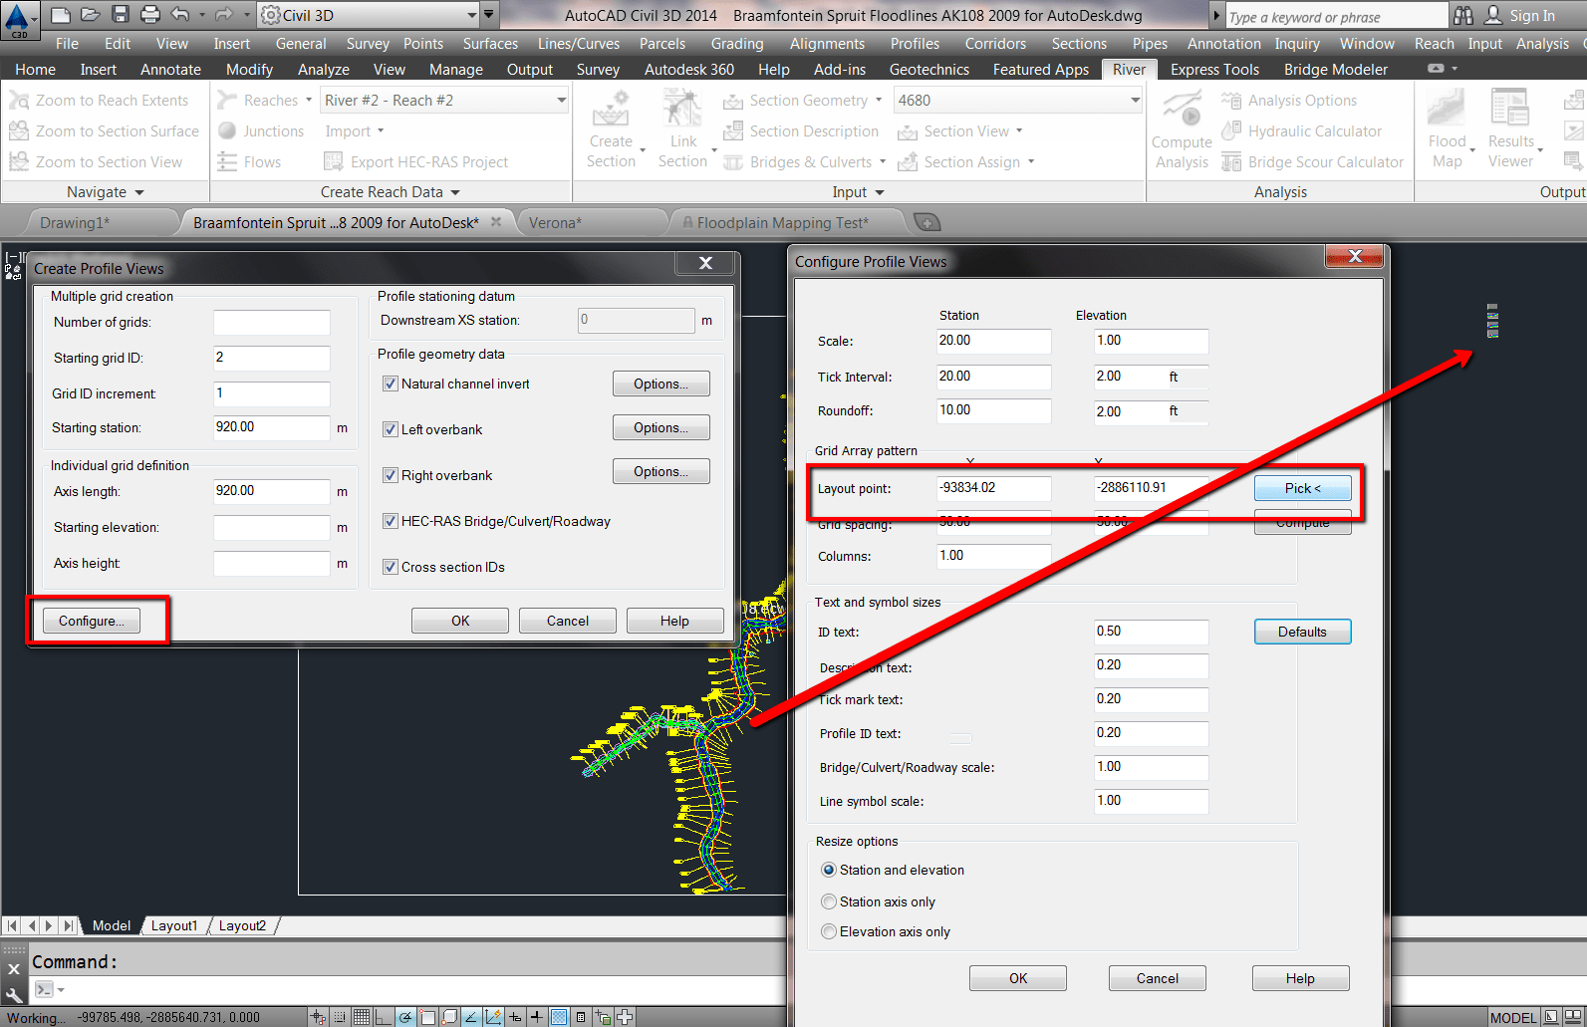
Task: Click the New drawing icon
Action: coord(61,15)
